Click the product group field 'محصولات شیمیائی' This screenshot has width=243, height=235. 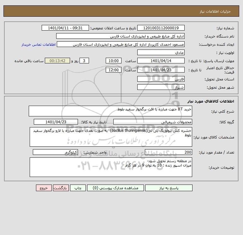[153, 122]
